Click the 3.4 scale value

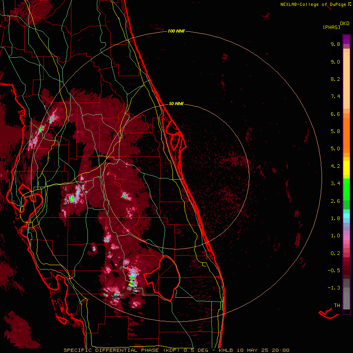point(335,184)
